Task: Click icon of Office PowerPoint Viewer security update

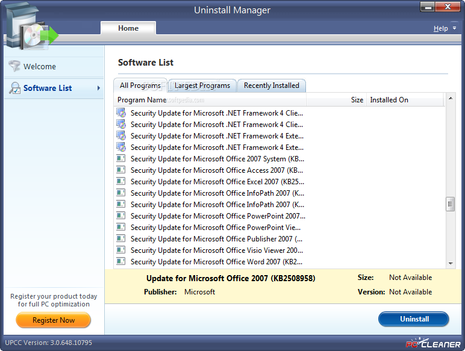Action: pos(120,227)
